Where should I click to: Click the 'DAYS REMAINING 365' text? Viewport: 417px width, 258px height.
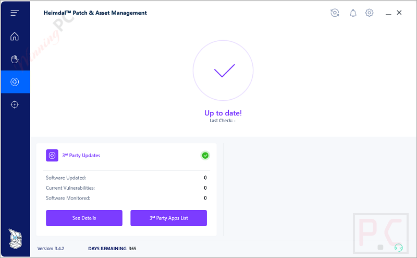pyautogui.click(x=112, y=249)
